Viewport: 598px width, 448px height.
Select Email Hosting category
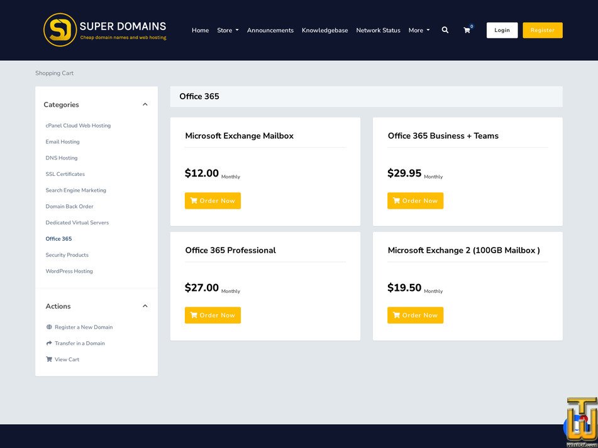click(x=62, y=142)
